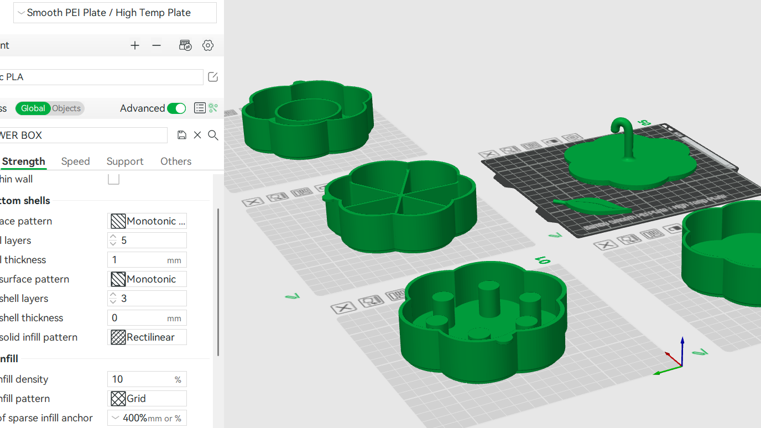Arrange objects on the cylinder-post box plate
This screenshot has width=761, height=428.
click(x=398, y=295)
